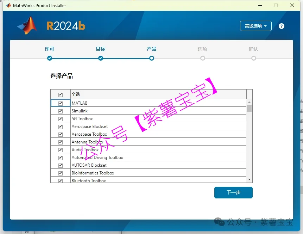The height and width of the screenshot is (234, 303).
Task: Go to the 许可 step tab
Action: [50, 49]
